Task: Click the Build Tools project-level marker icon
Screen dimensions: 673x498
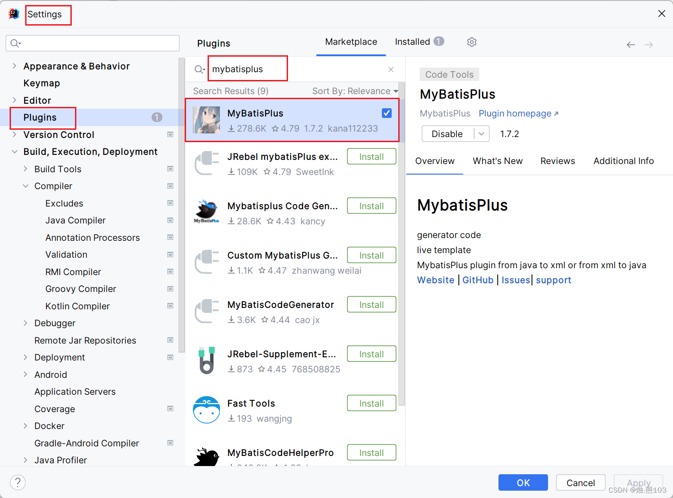Action: coord(171,169)
